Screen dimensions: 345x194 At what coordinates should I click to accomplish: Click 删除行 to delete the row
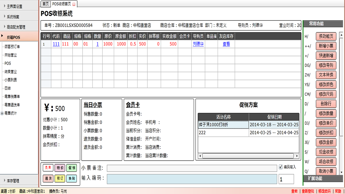(326, 104)
